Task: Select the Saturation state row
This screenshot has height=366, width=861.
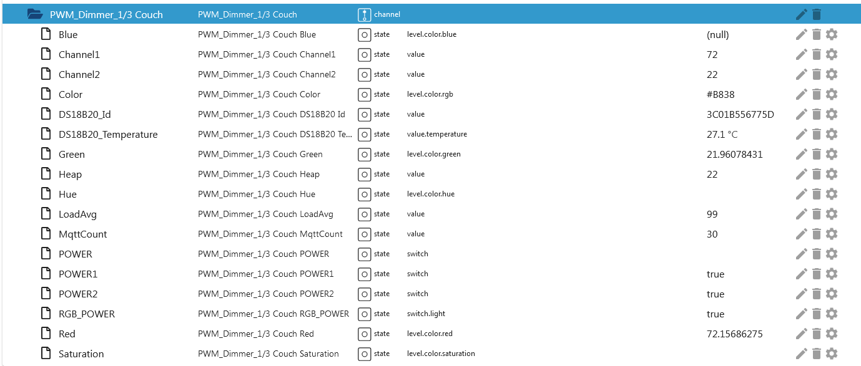Action: (x=81, y=354)
